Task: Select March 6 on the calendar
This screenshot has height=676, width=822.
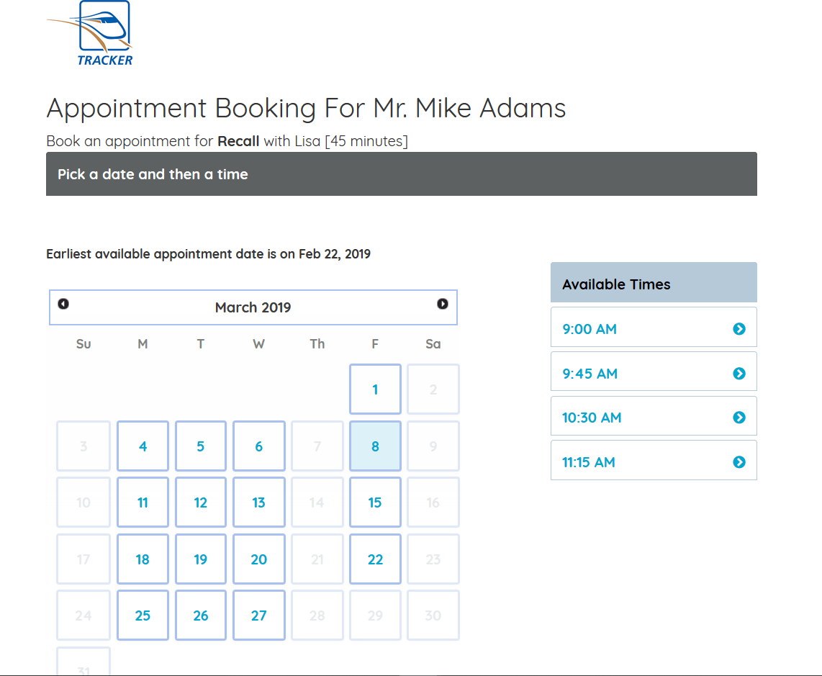Action: [x=259, y=446]
